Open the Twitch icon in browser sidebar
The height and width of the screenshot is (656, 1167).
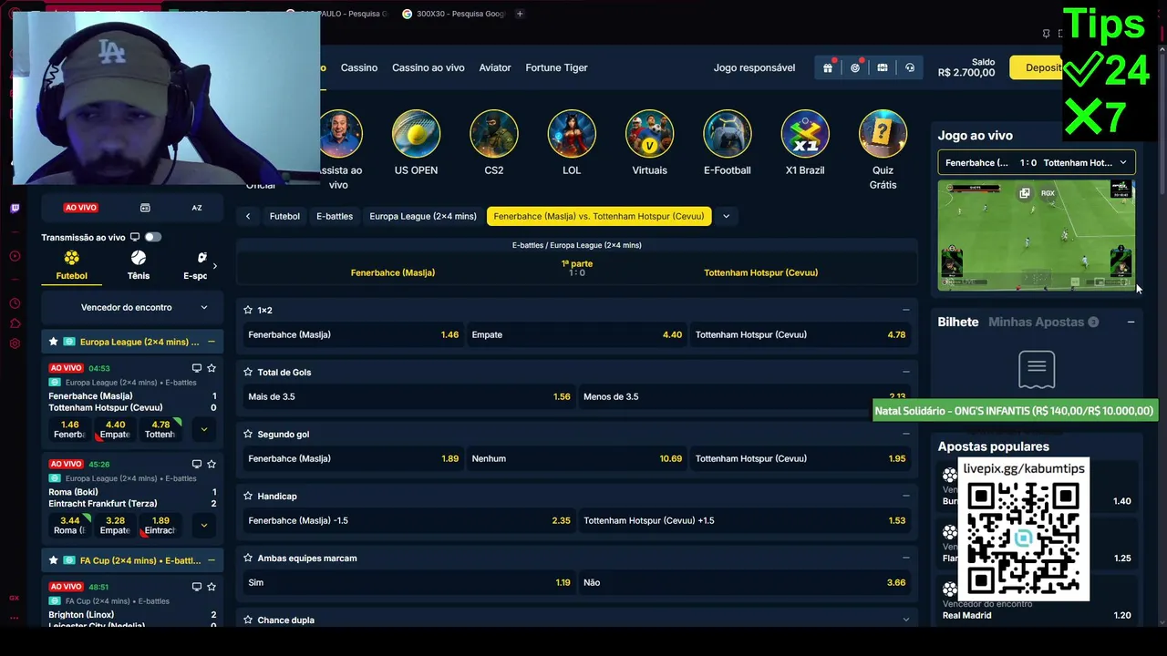click(x=15, y=209)
